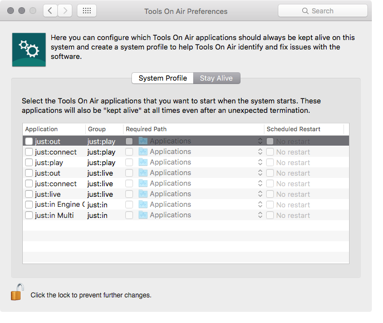Show all preferences grid button

click(x=87, y=11)
